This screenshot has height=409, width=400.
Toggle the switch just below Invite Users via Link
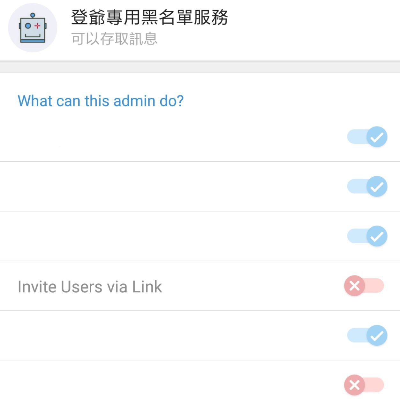[367, 336]
